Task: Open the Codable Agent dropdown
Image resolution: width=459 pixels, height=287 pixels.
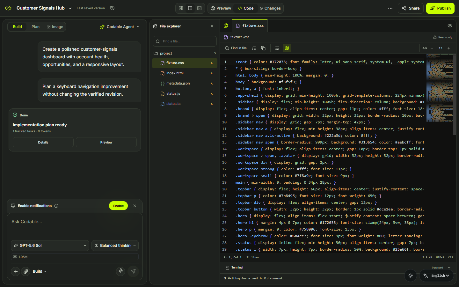Action: coord(120,27)
